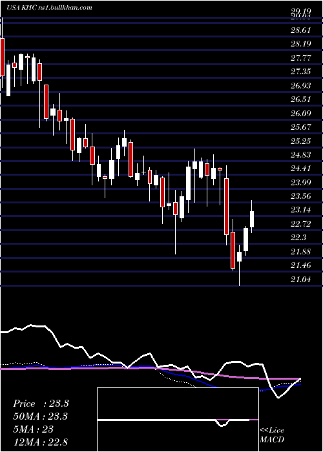Viewport: 323px width, 452px height.
Task: Click the '5MA : 23' readout
Action: coord(33,429)
